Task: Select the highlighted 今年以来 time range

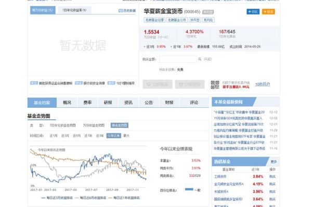Action: 113,136
